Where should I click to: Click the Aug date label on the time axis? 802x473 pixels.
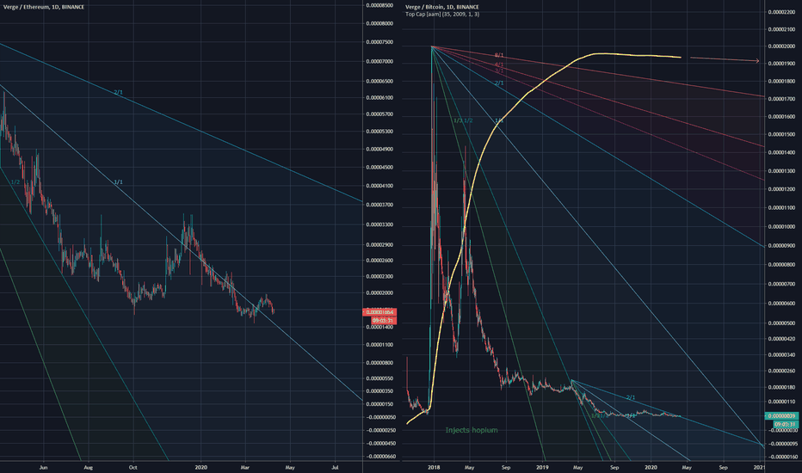coord(88,467)
